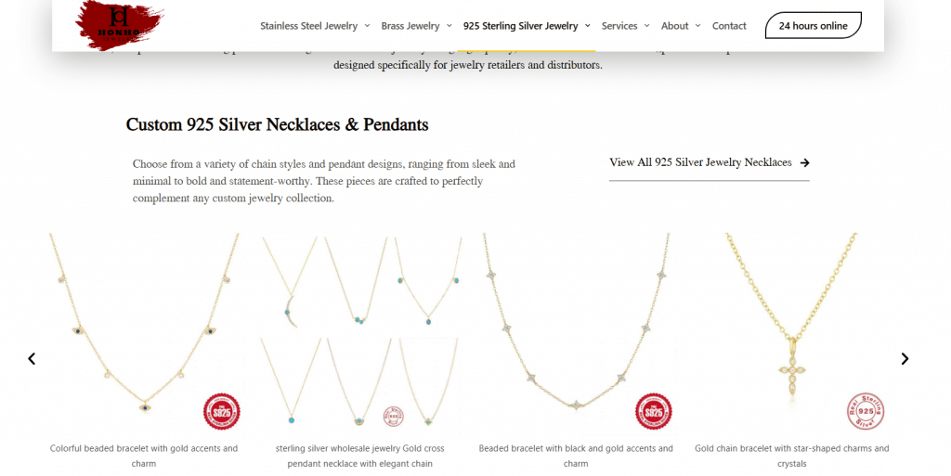
Task: Click small 925 stamp on turquoise necklaces image
Action: (394, 416)
